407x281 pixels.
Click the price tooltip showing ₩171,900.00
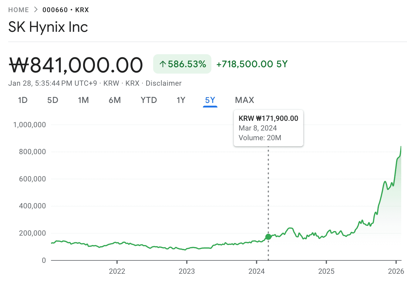[x=268, y=128]
